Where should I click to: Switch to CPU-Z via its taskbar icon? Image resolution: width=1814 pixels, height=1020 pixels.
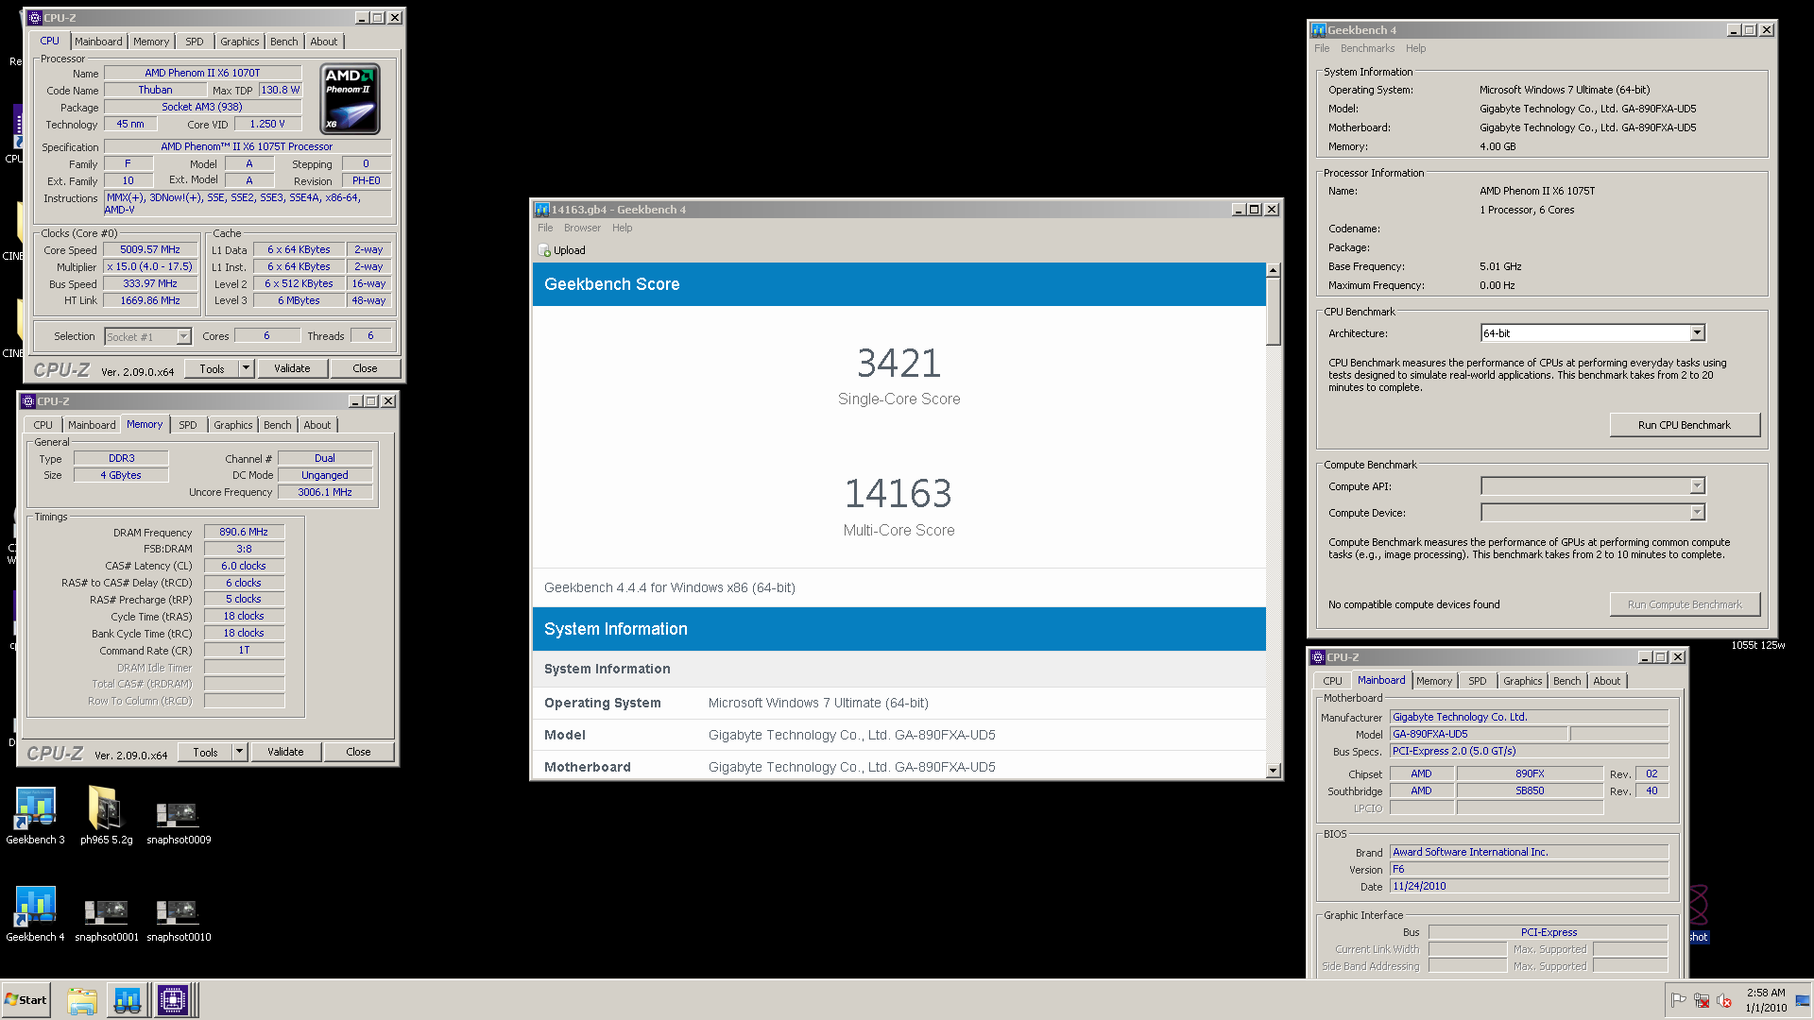click(173, 1000)
